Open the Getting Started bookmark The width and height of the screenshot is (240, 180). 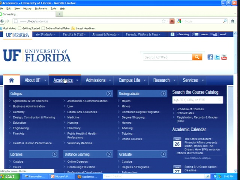[29, 28]
